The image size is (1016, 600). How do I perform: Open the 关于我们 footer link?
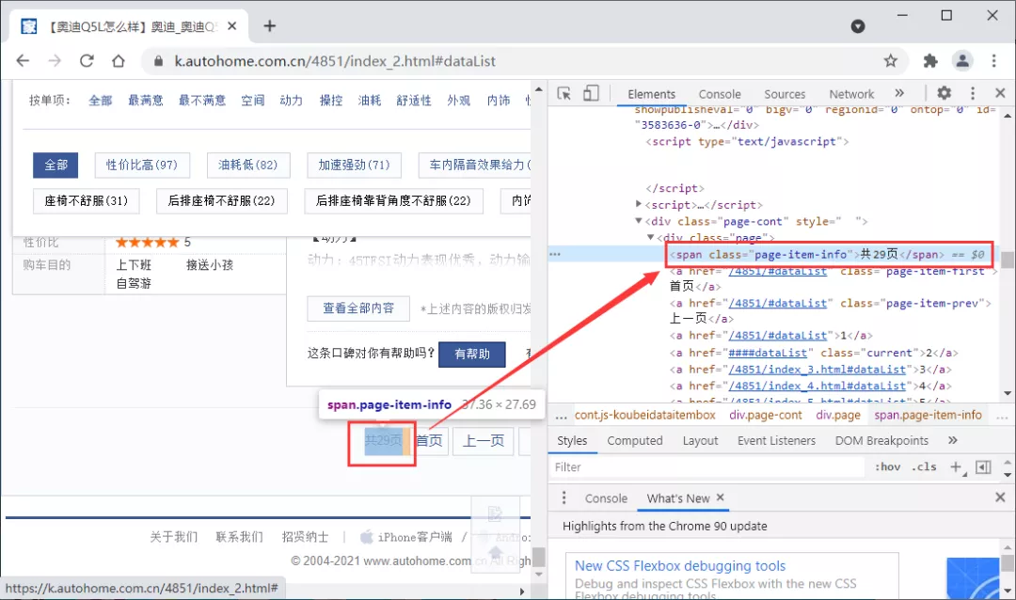point(174,537)
